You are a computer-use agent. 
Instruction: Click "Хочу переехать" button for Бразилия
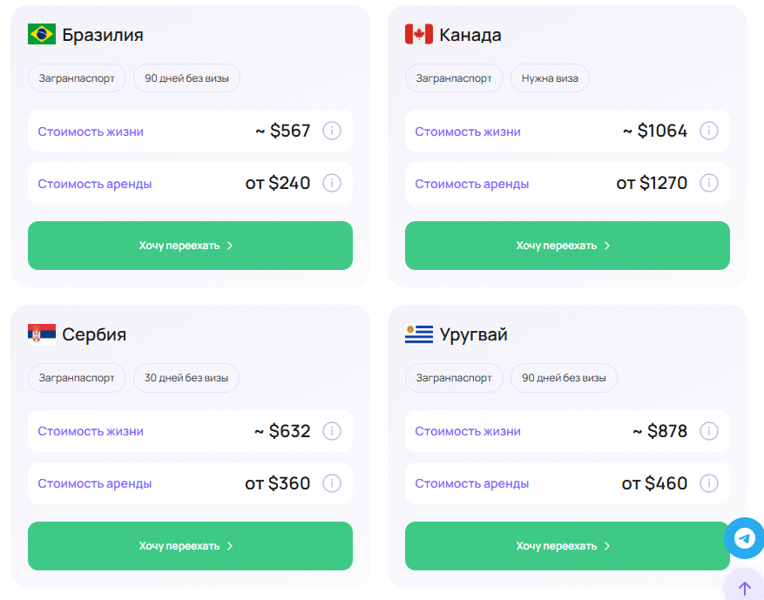pos(190,246)
